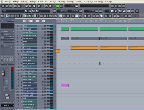The image size is (144, 110).
Task: Click the channel volume fader knob
Action: [x=3, y=72]
